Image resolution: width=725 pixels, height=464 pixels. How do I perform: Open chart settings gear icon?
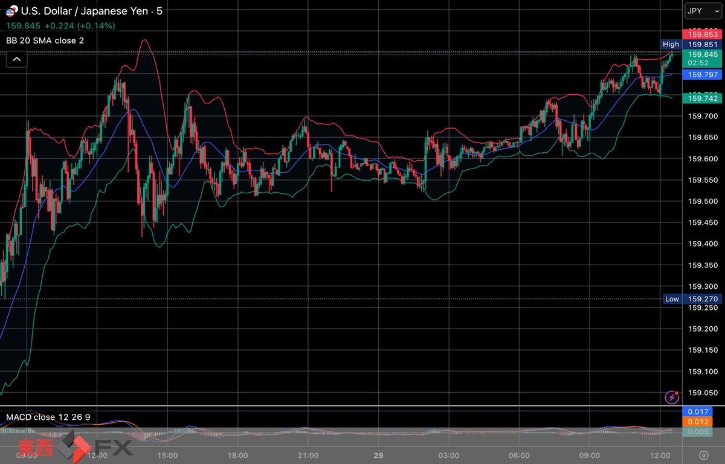pos(704,455)
